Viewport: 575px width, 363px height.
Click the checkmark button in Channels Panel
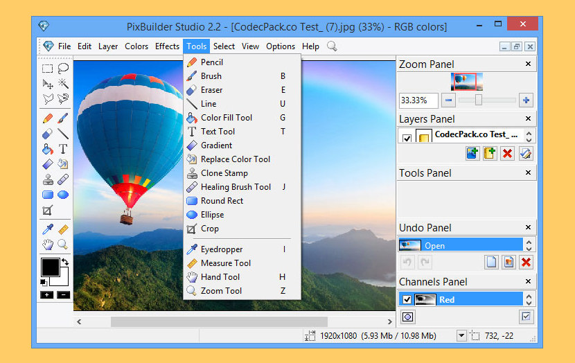(x=526, y=317)
